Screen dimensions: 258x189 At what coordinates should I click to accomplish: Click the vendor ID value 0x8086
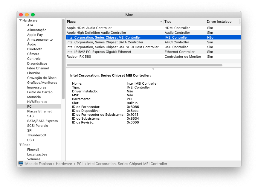(133, 107)
